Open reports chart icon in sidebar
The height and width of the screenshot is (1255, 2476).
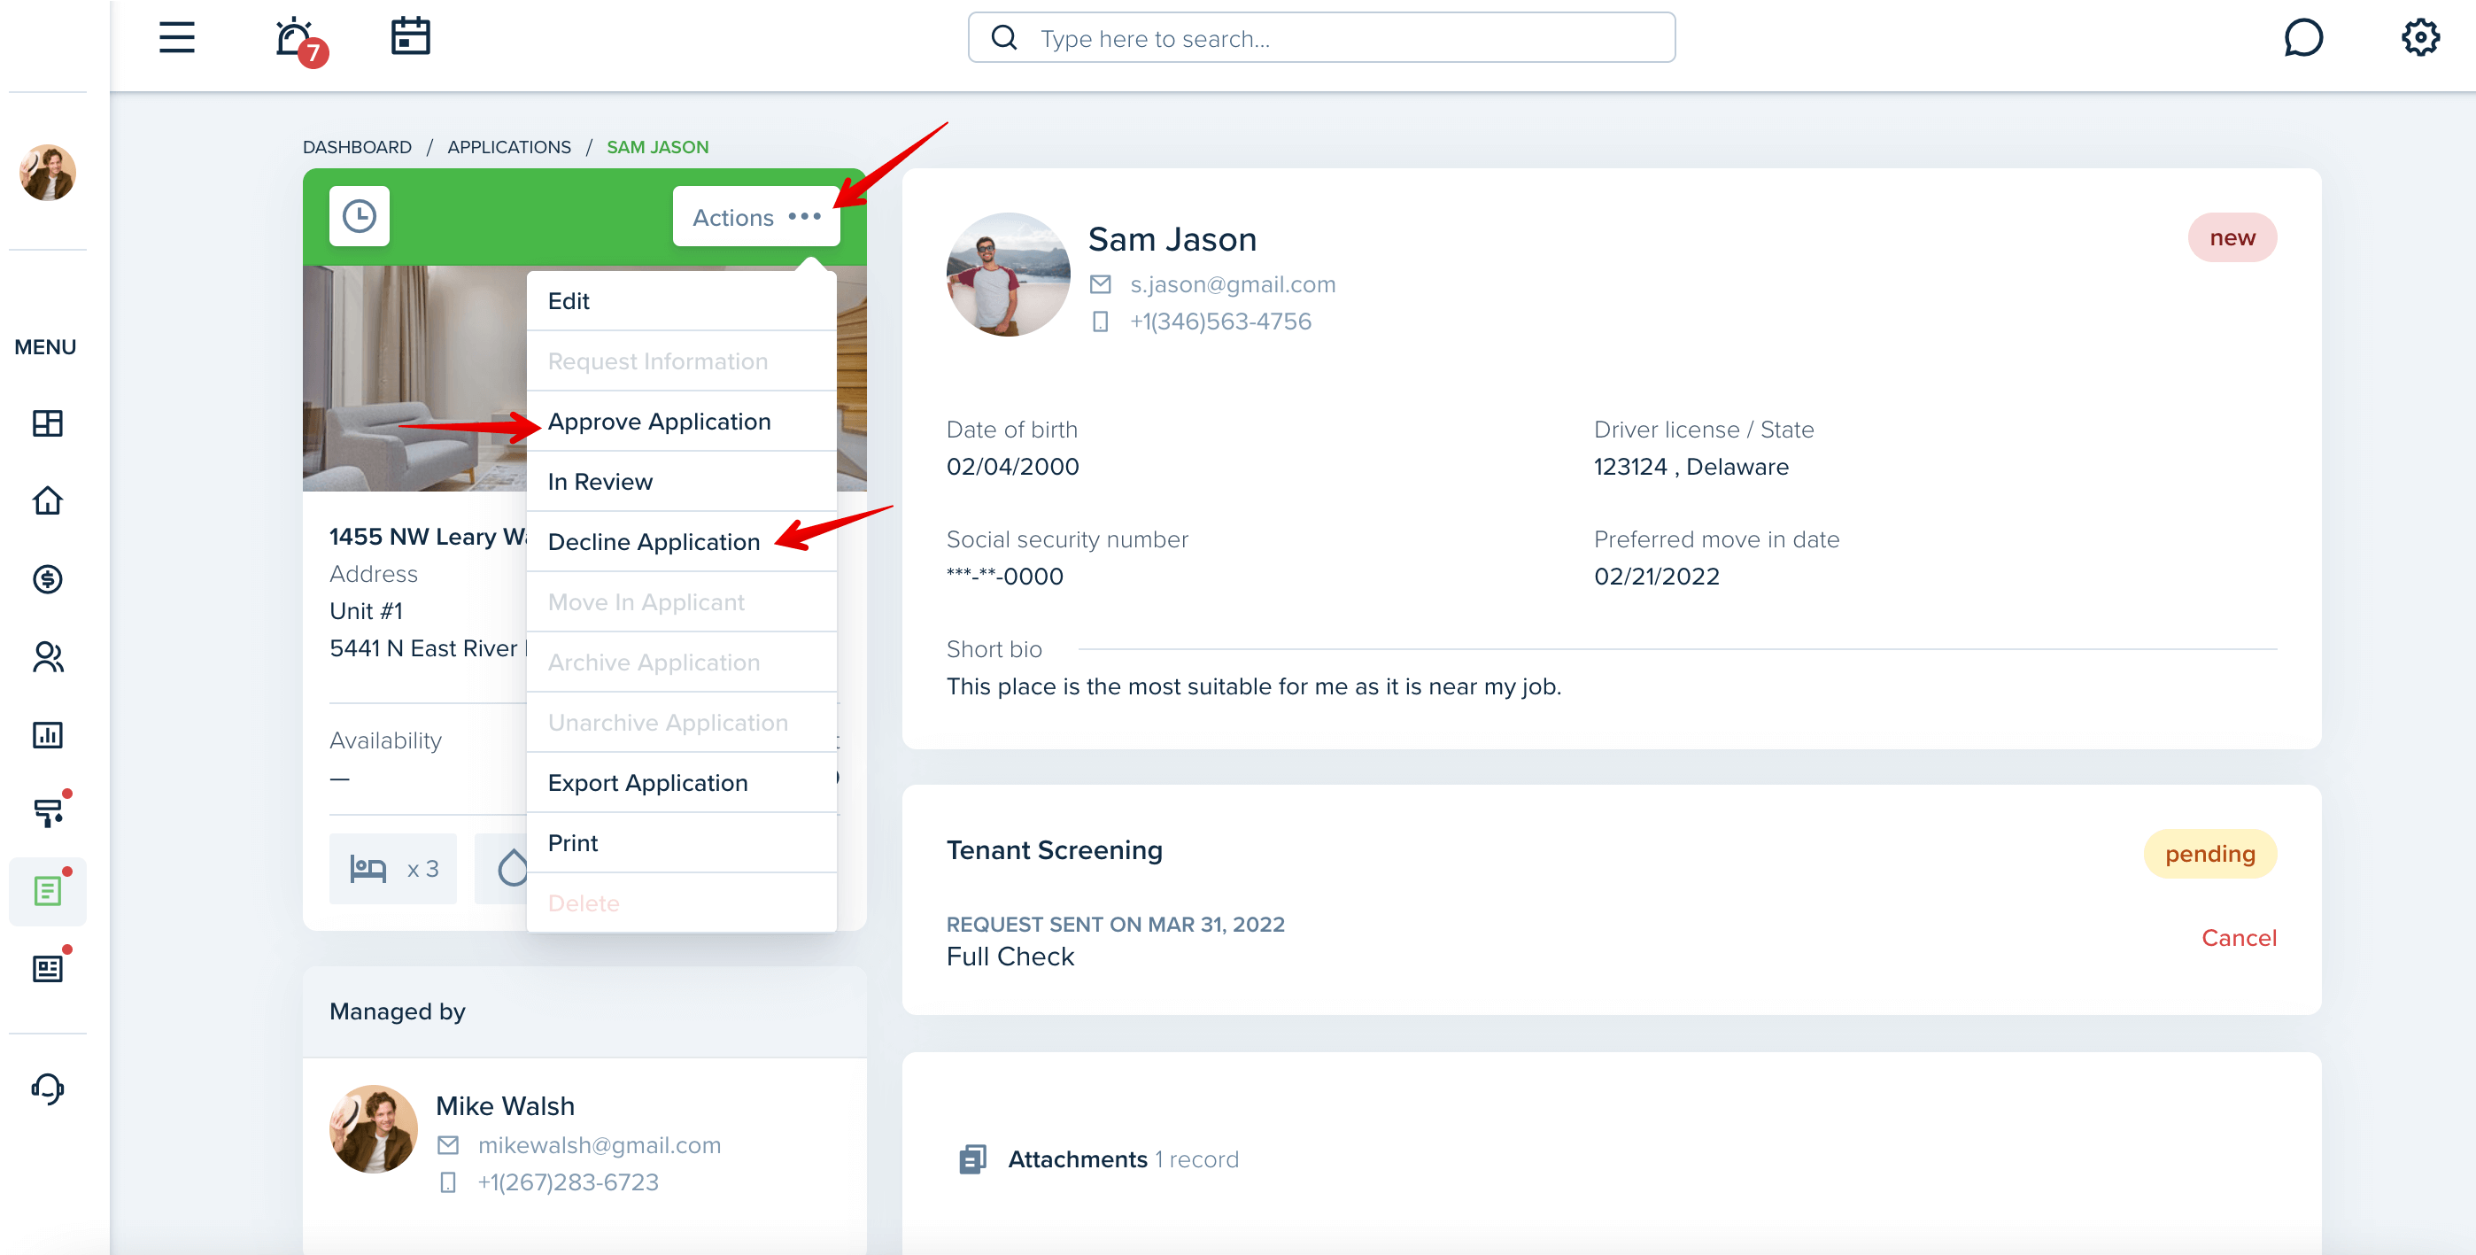47,735
